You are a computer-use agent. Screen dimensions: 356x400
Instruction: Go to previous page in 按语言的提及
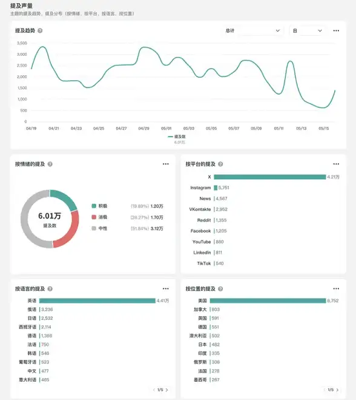point(154,390)
